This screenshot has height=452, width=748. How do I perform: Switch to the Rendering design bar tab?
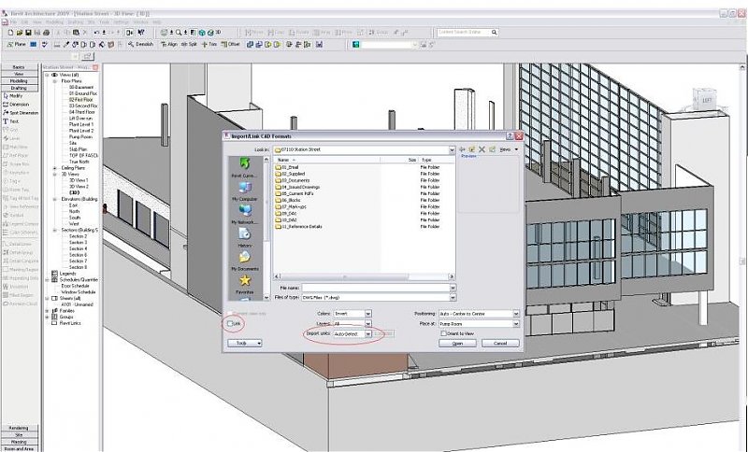pos(19,428)
